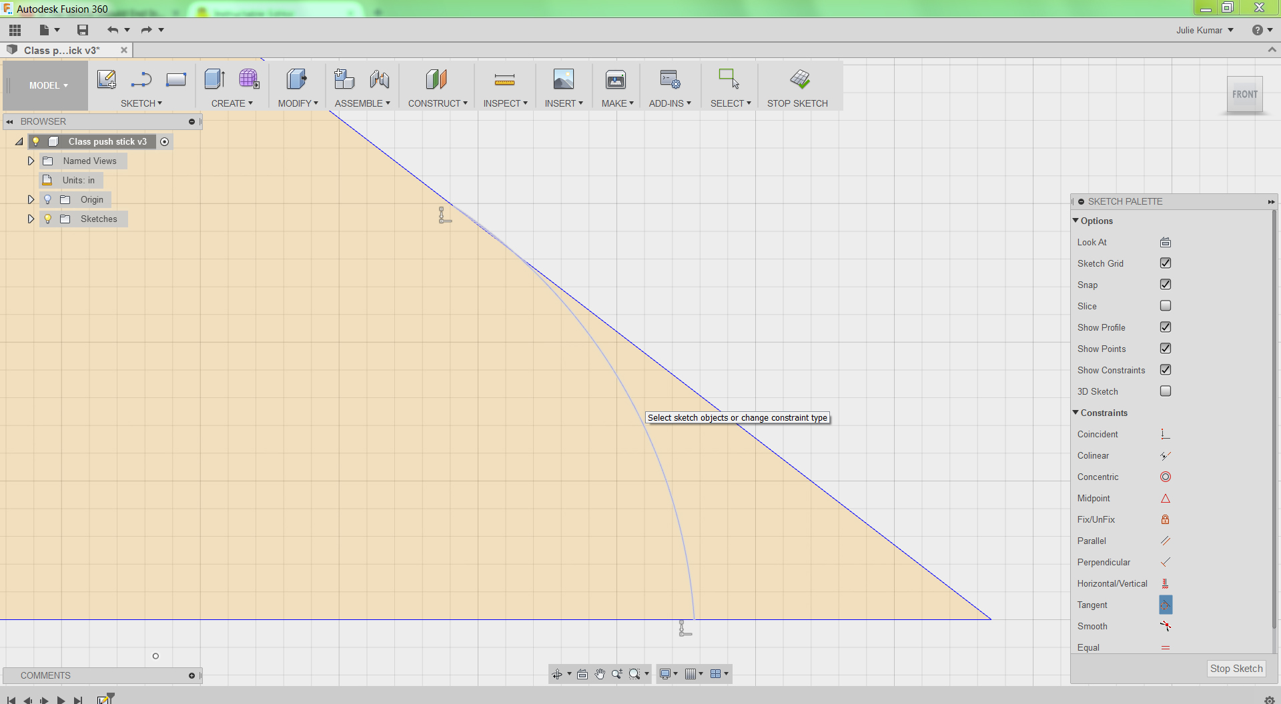Open the MODIFY menu

point(298,103)
